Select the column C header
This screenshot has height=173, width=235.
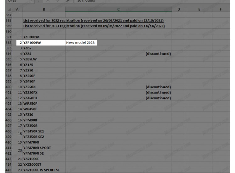pos(118,10)
